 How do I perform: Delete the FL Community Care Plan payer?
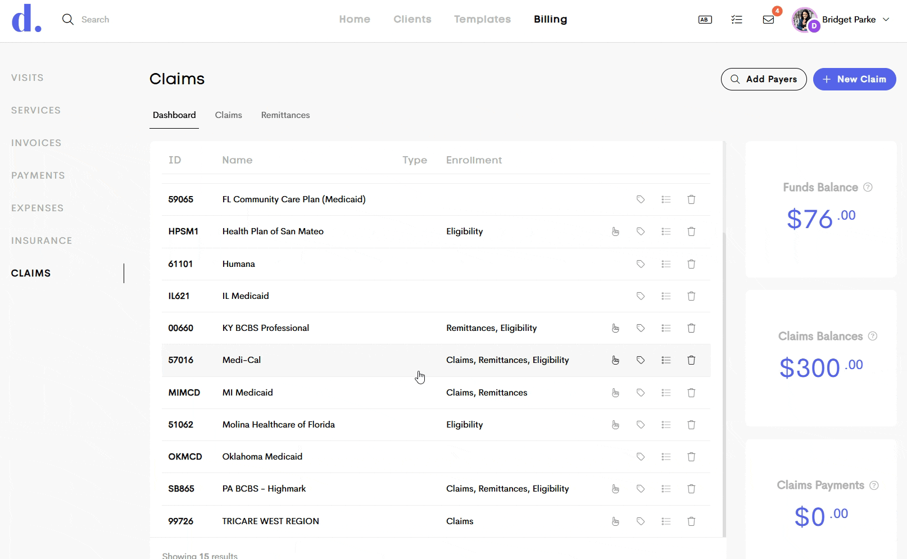coord(691,199)
